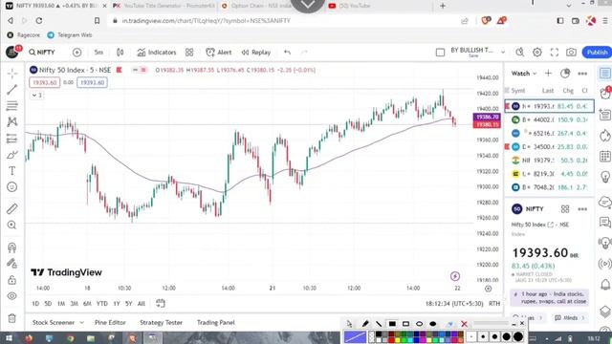Publish the chart idea
Screen dimensions: 612x344
597,53
